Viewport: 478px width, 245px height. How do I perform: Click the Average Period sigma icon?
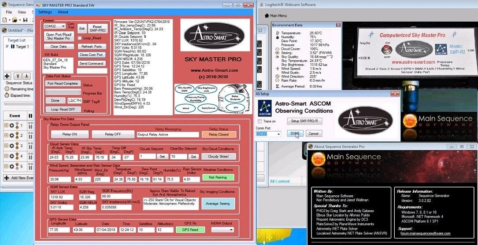point(277,86)
